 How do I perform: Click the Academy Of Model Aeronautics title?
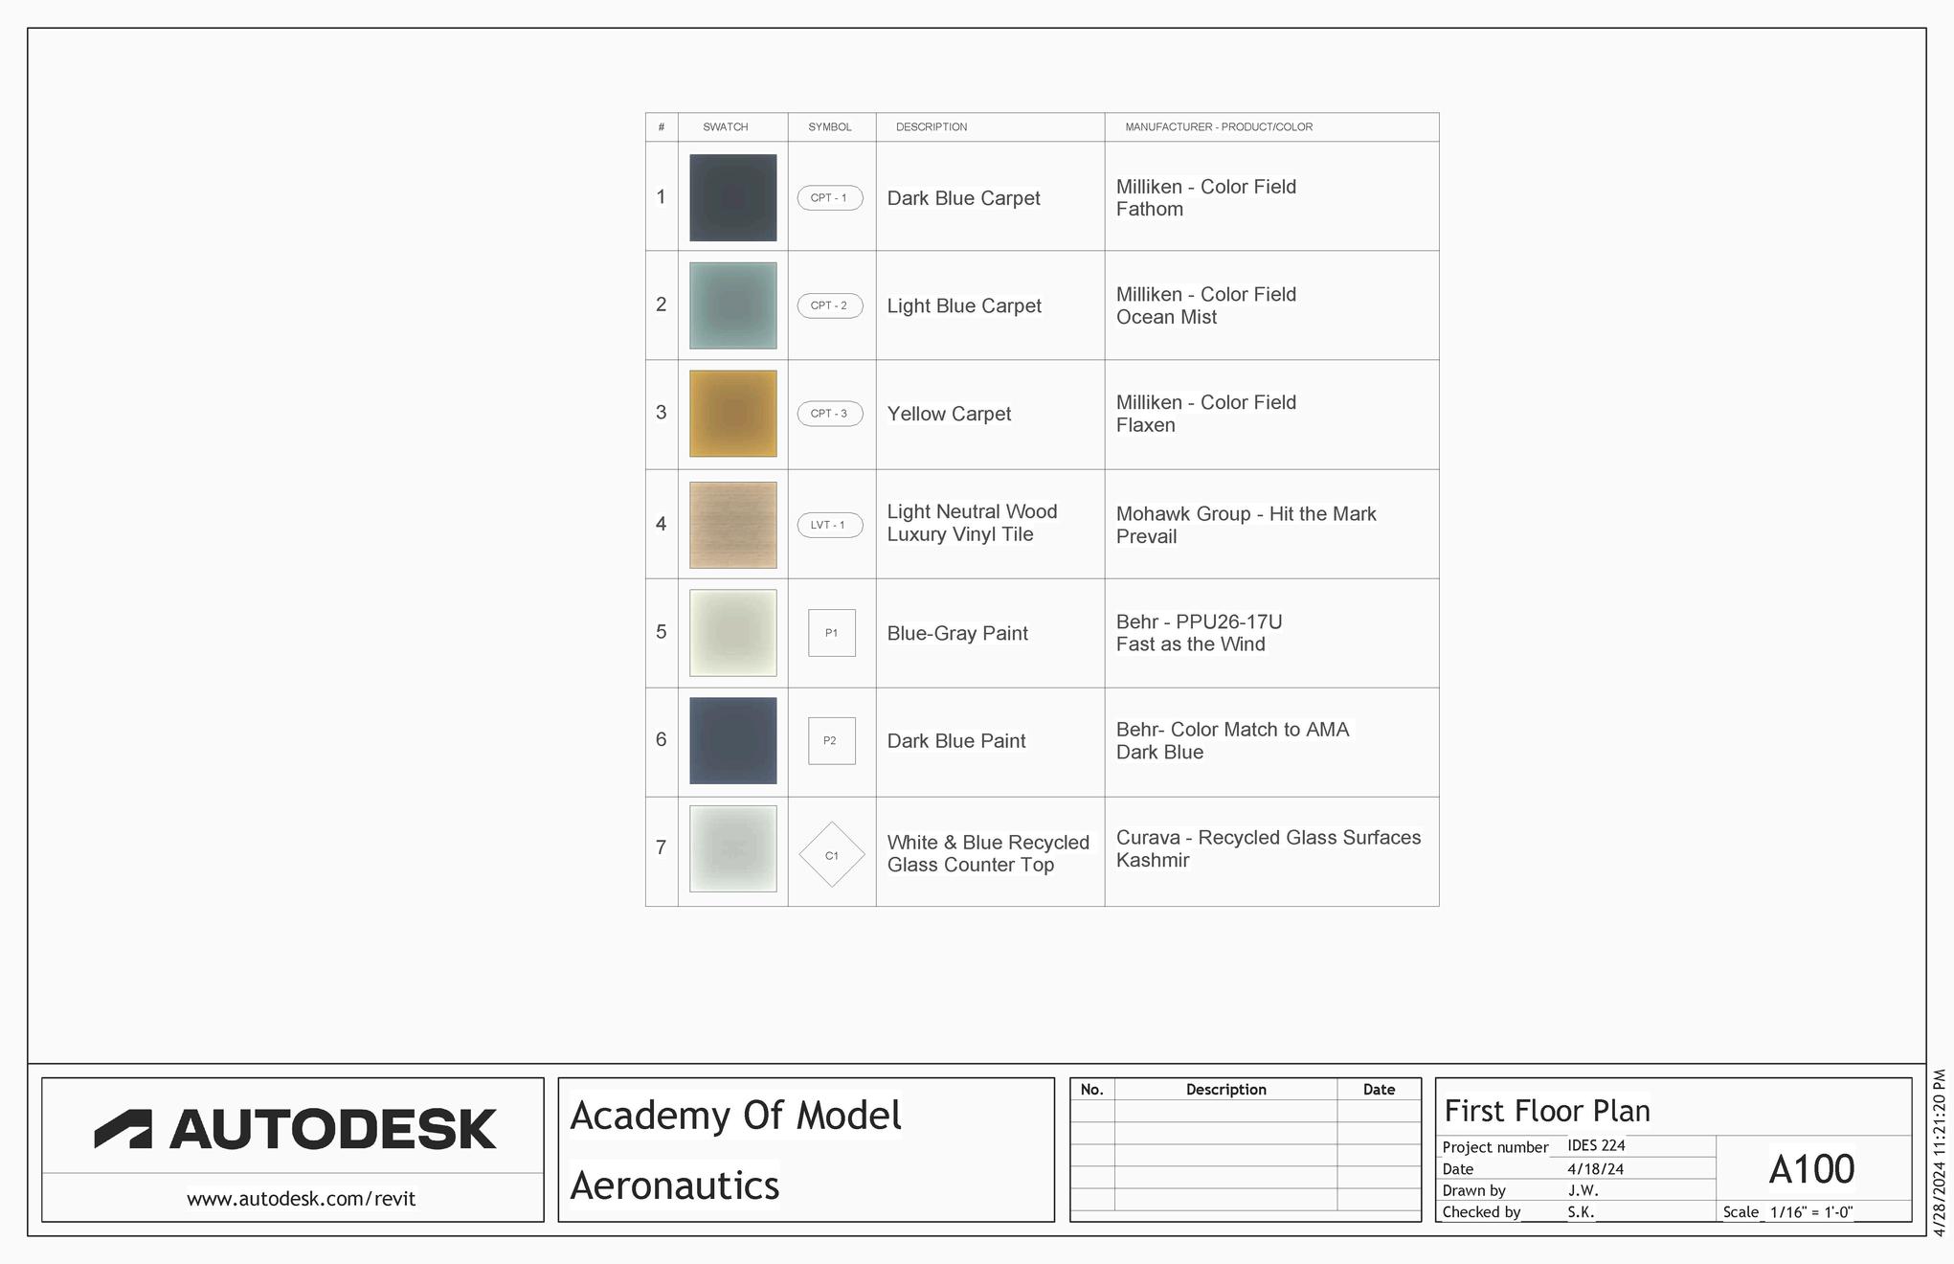(735, 1149)
